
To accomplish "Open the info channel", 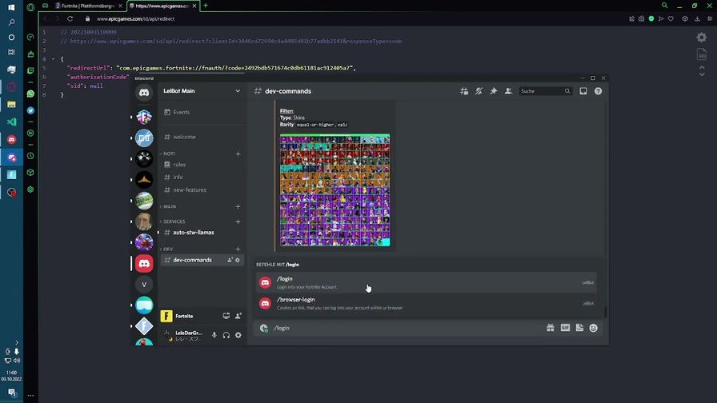I will [x=201, y=178].
